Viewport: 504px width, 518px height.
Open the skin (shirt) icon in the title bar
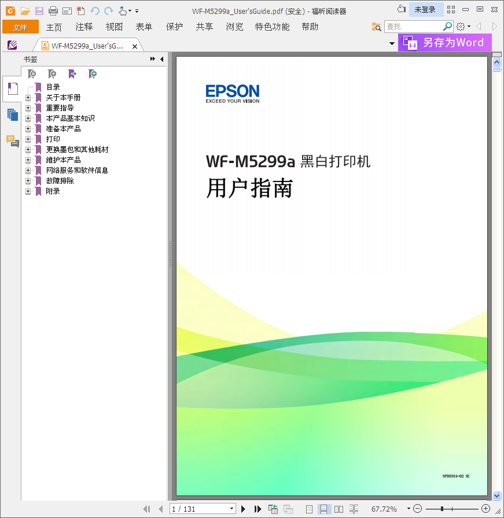(402, 9)
